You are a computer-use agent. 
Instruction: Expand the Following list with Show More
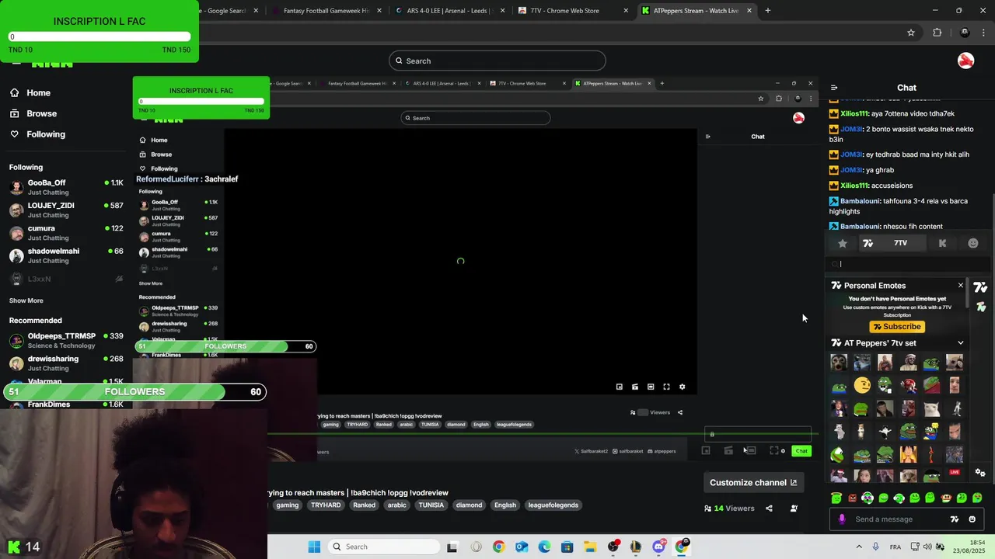point(26,300)
